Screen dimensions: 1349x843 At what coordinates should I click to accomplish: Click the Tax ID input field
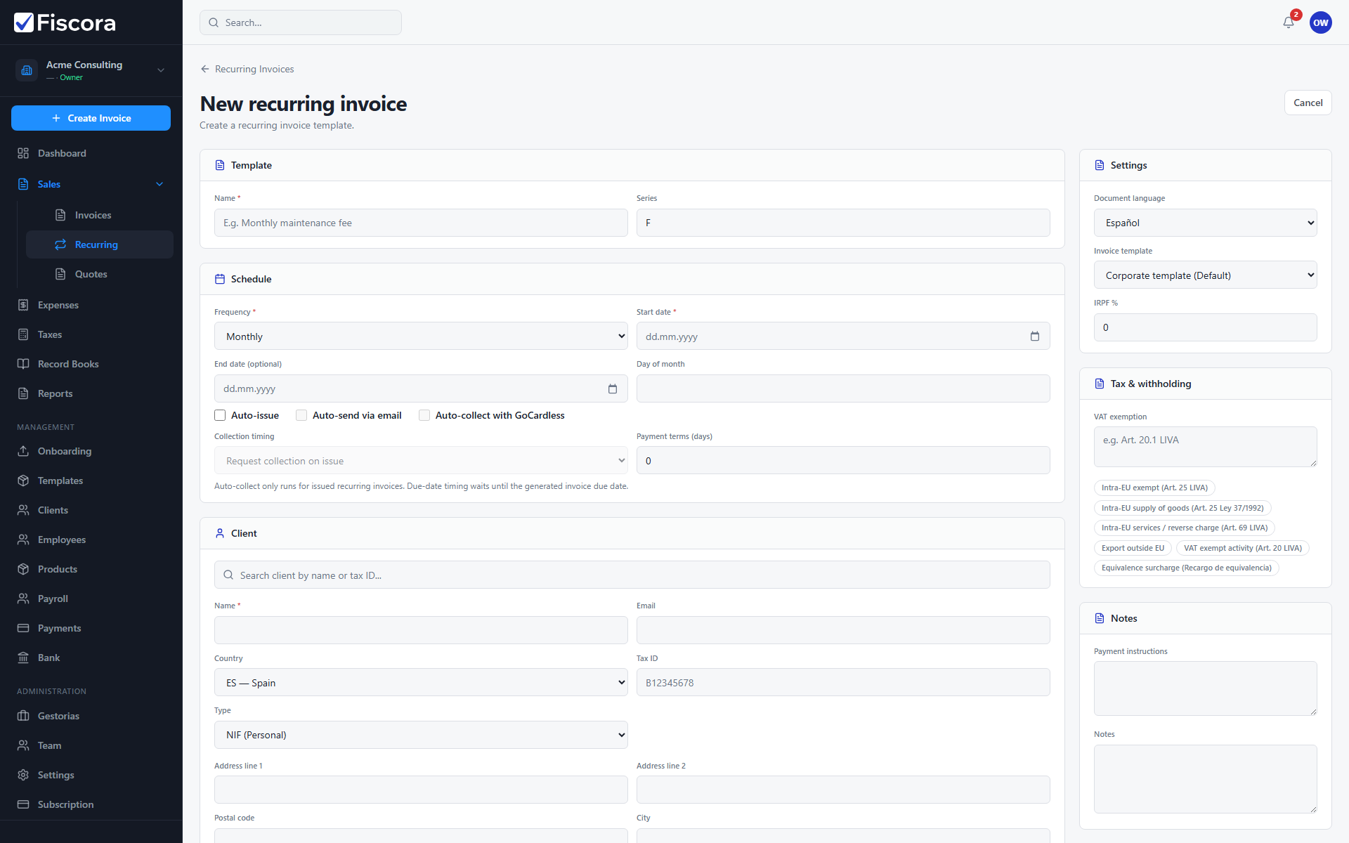[843, 683]
